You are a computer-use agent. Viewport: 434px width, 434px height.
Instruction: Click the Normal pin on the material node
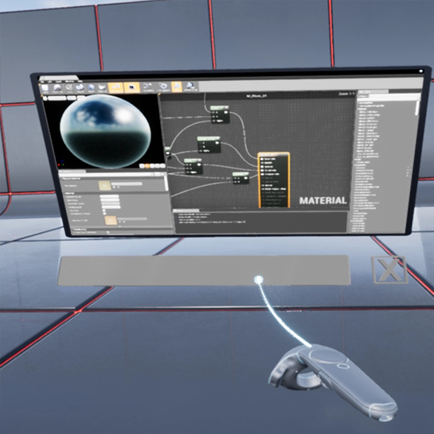click(x=262, y=185)
